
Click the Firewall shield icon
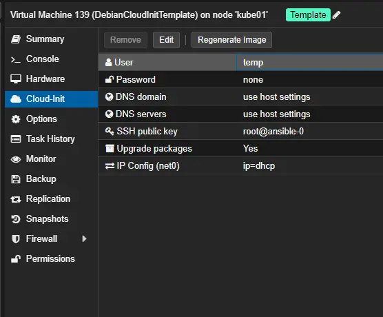(x=16, y=239)
